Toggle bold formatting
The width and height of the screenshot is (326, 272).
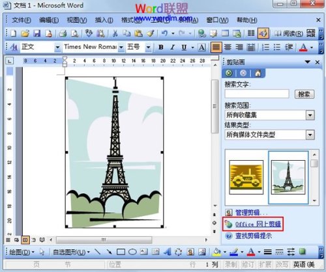(x=161, y=47)
